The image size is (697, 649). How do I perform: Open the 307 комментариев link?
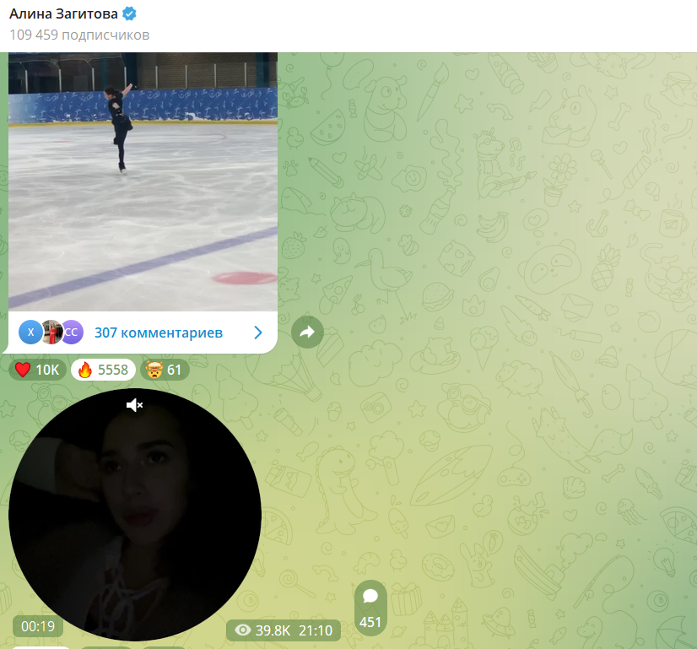(x=159, y=333)
